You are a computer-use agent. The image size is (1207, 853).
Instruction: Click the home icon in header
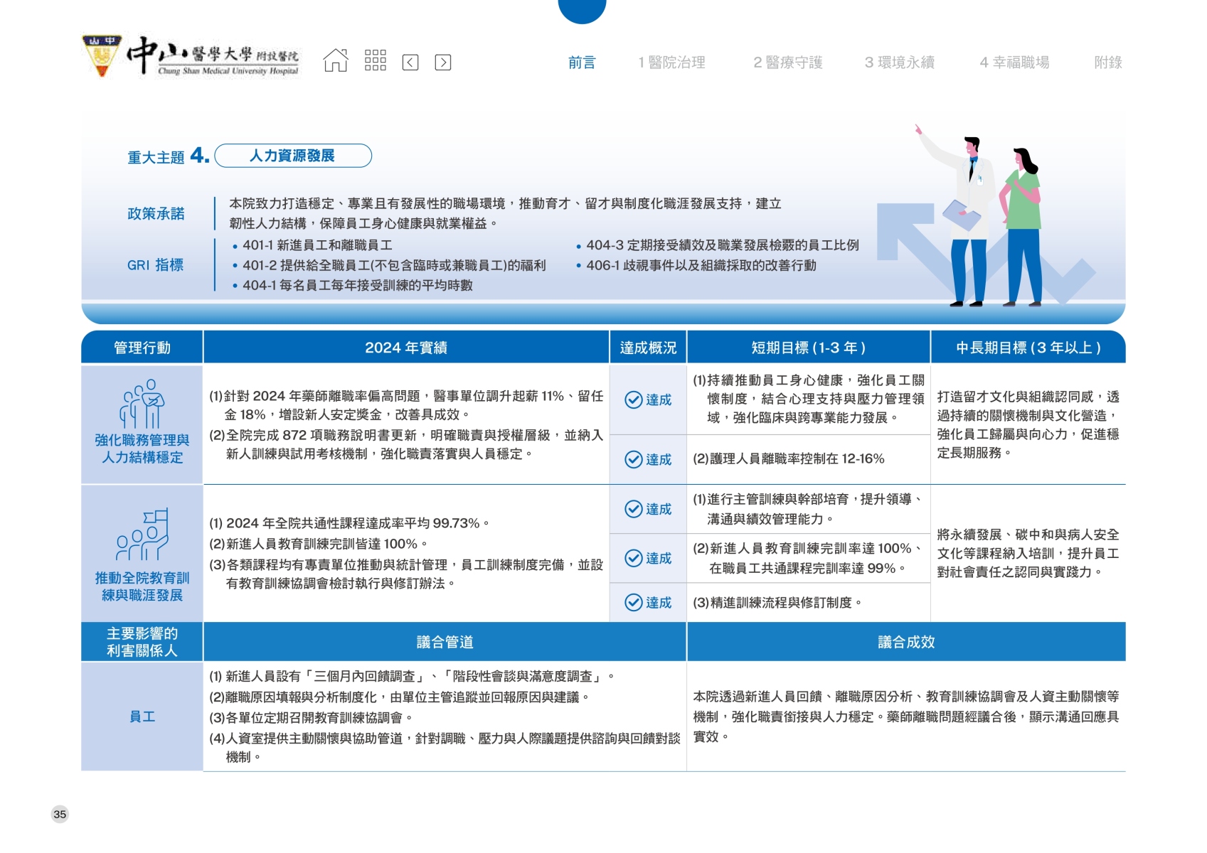pos(336,61)
